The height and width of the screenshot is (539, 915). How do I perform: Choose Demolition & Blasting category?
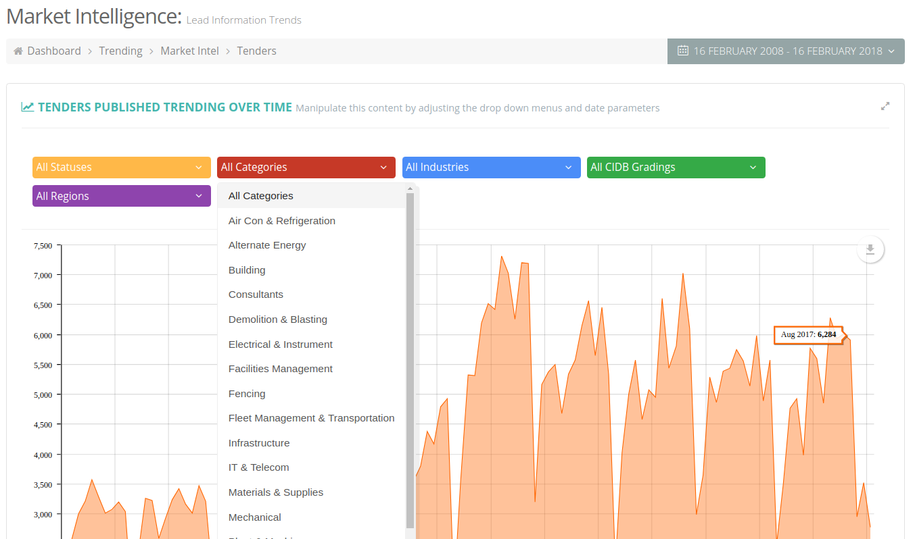pyautogui.click(x=312, y=319)
